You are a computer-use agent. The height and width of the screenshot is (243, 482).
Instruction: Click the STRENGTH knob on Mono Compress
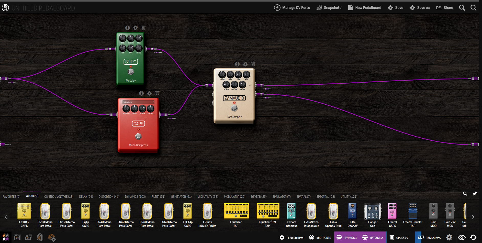tap(126, 108)
